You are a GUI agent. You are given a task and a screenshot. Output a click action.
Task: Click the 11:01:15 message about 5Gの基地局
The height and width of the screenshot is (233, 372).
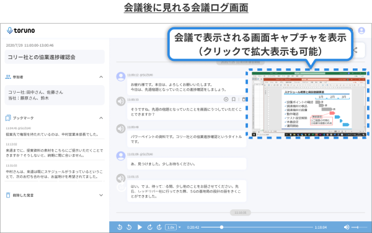(187, 191)
